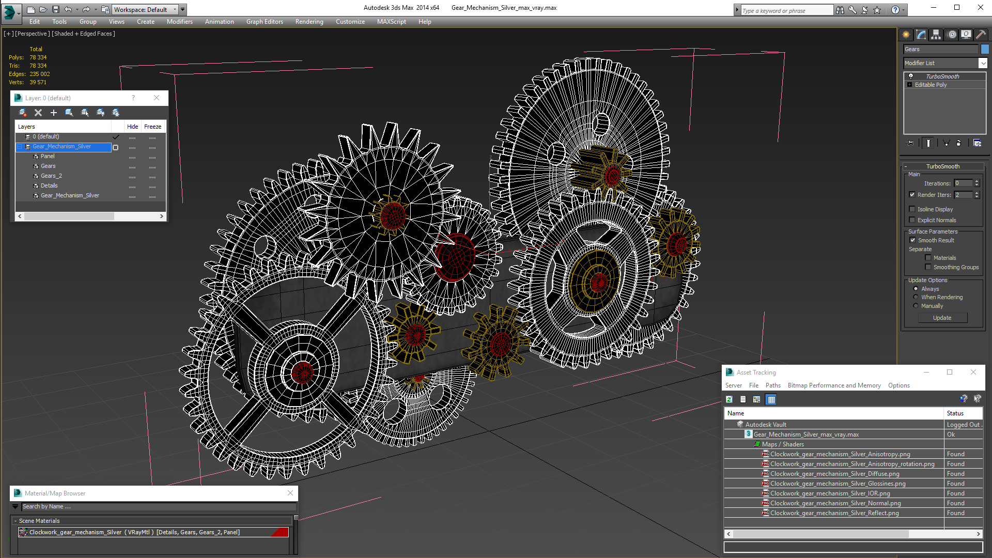Enable Separate by Materials checkbox
This screenshot has width=992, height=558.
click(x=928, y=257)
